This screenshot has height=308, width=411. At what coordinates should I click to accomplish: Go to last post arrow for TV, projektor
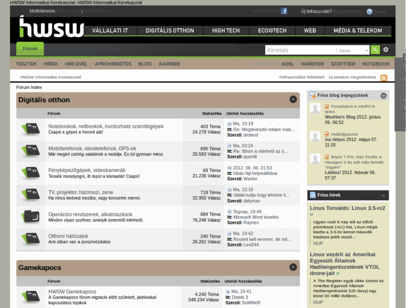tap(229, 189)
